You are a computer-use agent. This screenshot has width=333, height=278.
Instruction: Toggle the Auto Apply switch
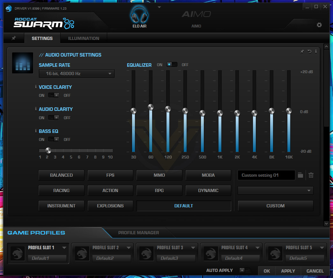[x=245, y=270]
